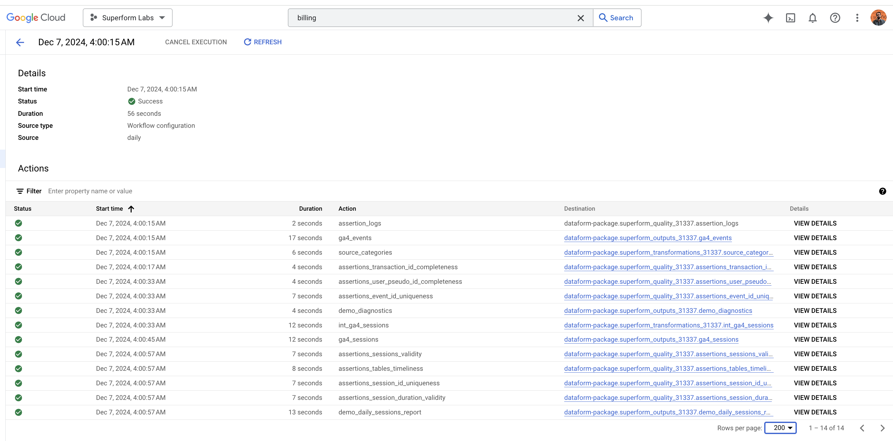The image size is (893, 441).
Task: Click the success icon for ga4_sessions row
Action: (x=18, y=339)
